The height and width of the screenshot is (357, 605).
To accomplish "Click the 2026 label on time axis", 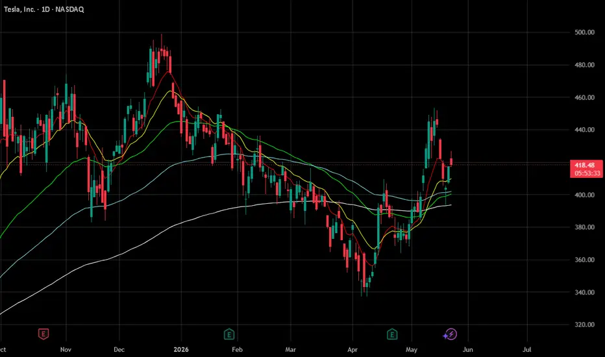I will pos(181,350).
